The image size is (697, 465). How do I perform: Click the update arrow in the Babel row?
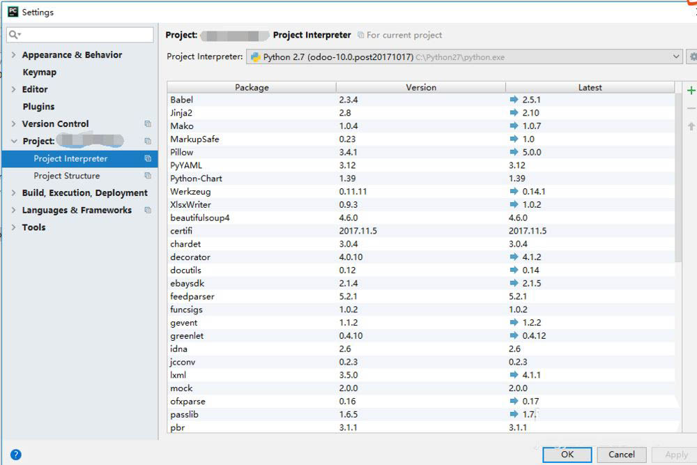pos(514,100)
